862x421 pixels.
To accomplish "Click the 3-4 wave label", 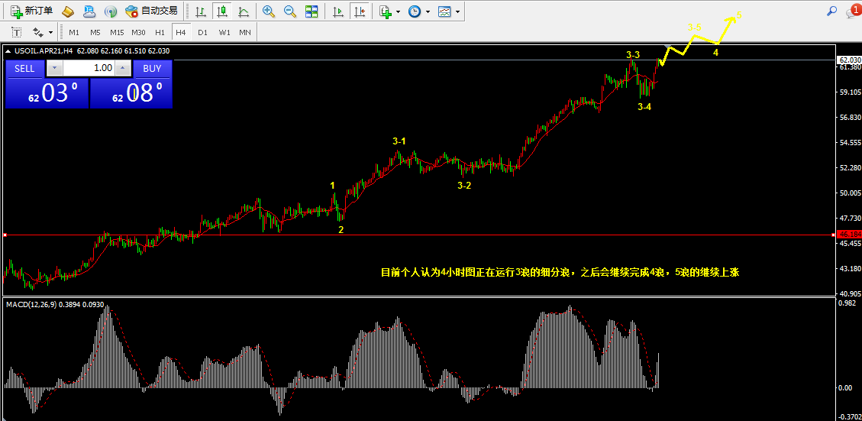I will click(x=644, y=107).
